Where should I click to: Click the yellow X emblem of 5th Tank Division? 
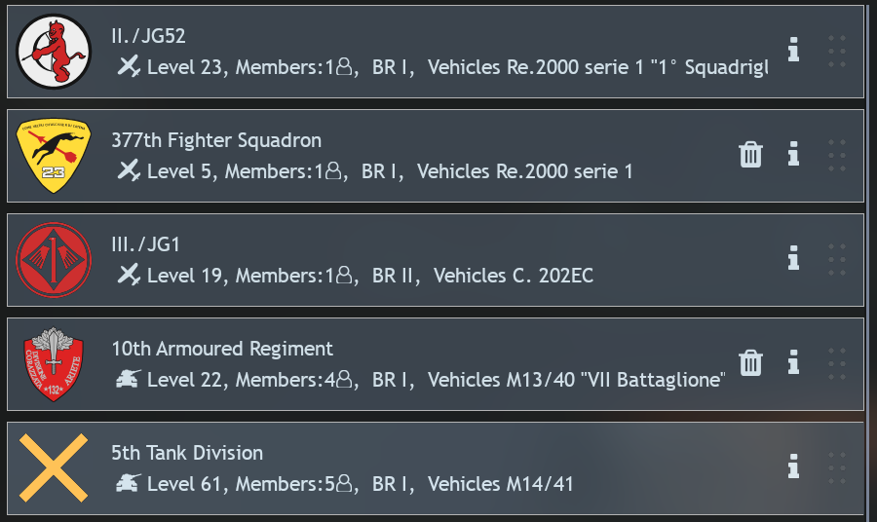[54, 467]
